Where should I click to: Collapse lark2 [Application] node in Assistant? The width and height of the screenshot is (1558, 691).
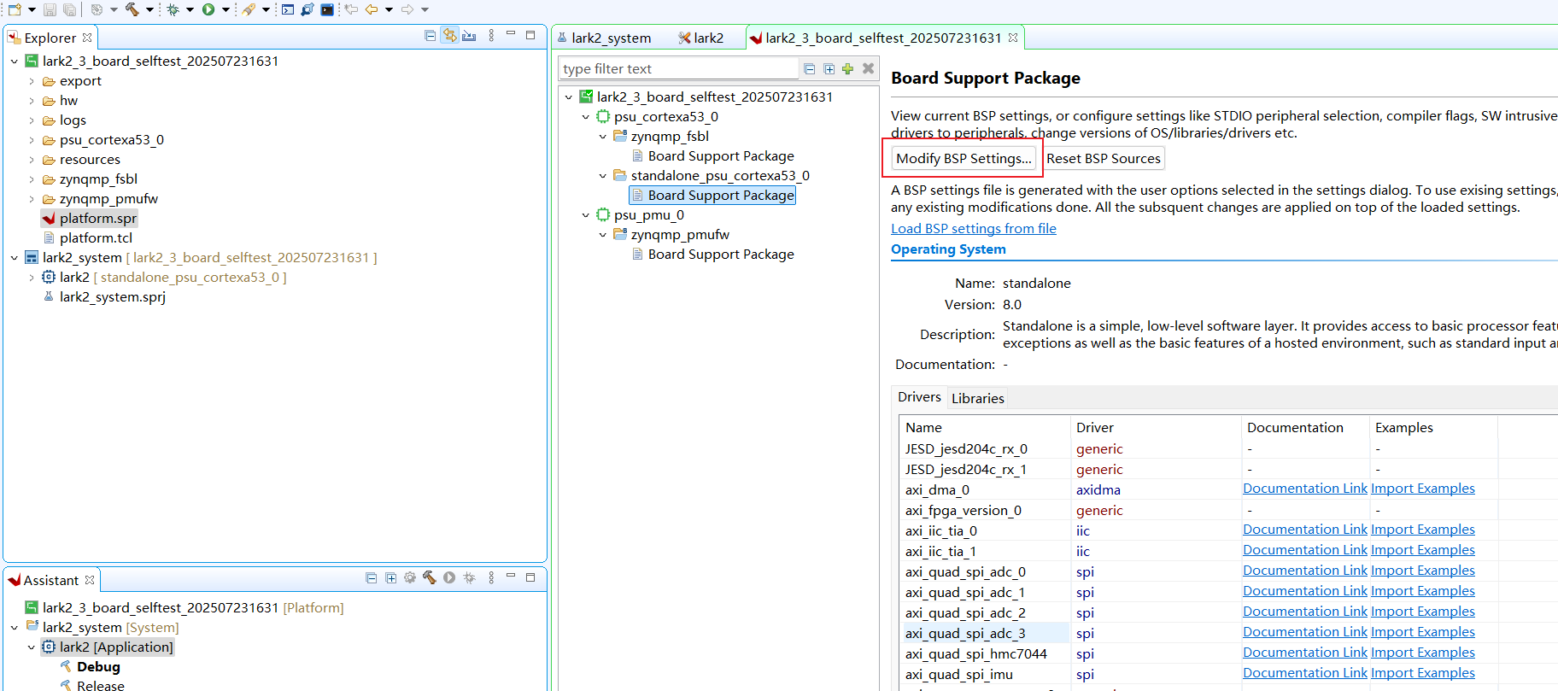pyautogui.click(x=32, y=647)
